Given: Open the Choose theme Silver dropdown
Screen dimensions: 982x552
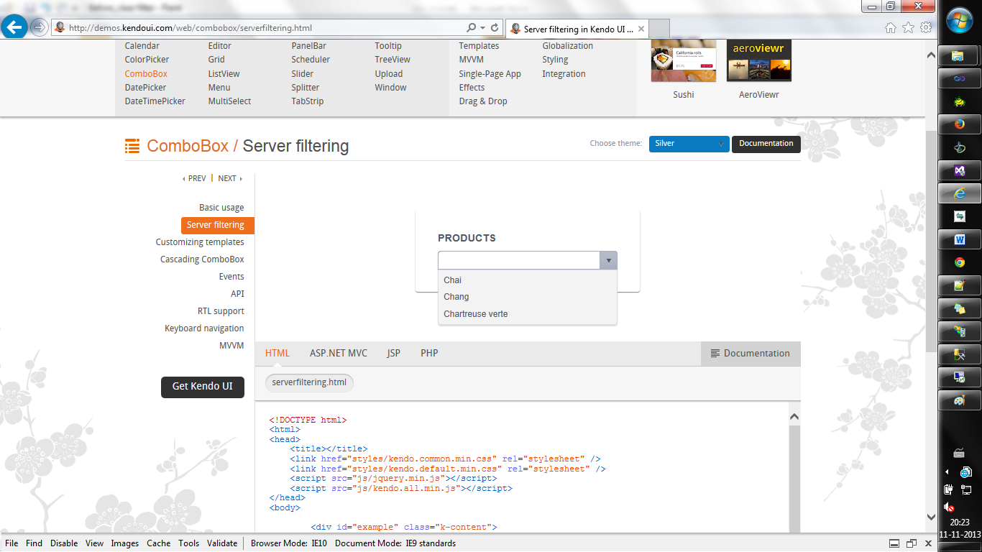Looking at the screenshot, I should coord(689,144).
